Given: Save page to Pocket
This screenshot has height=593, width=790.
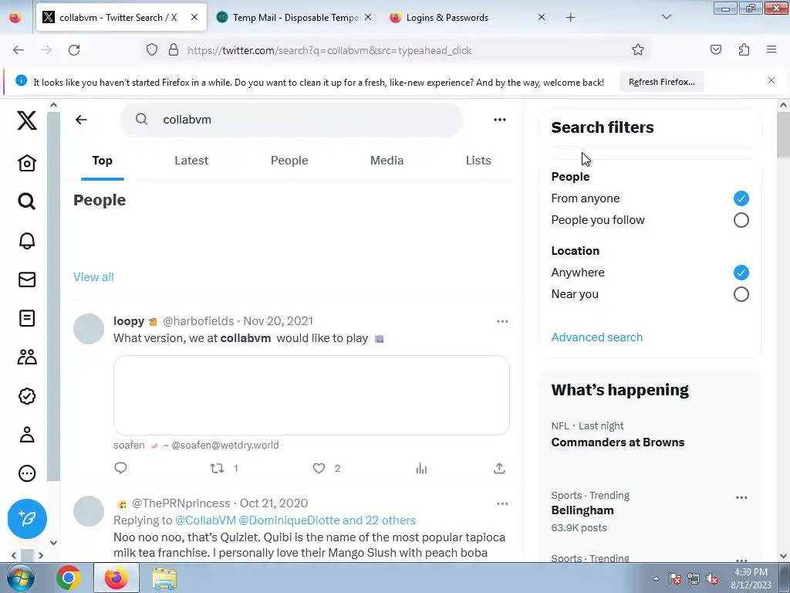Looking at the screenshot, I should tap(715, 49).
